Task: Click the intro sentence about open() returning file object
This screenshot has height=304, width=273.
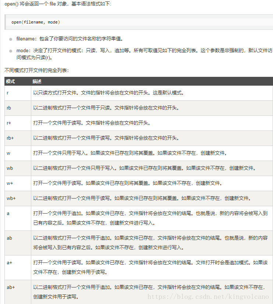Action: [58, 4]
